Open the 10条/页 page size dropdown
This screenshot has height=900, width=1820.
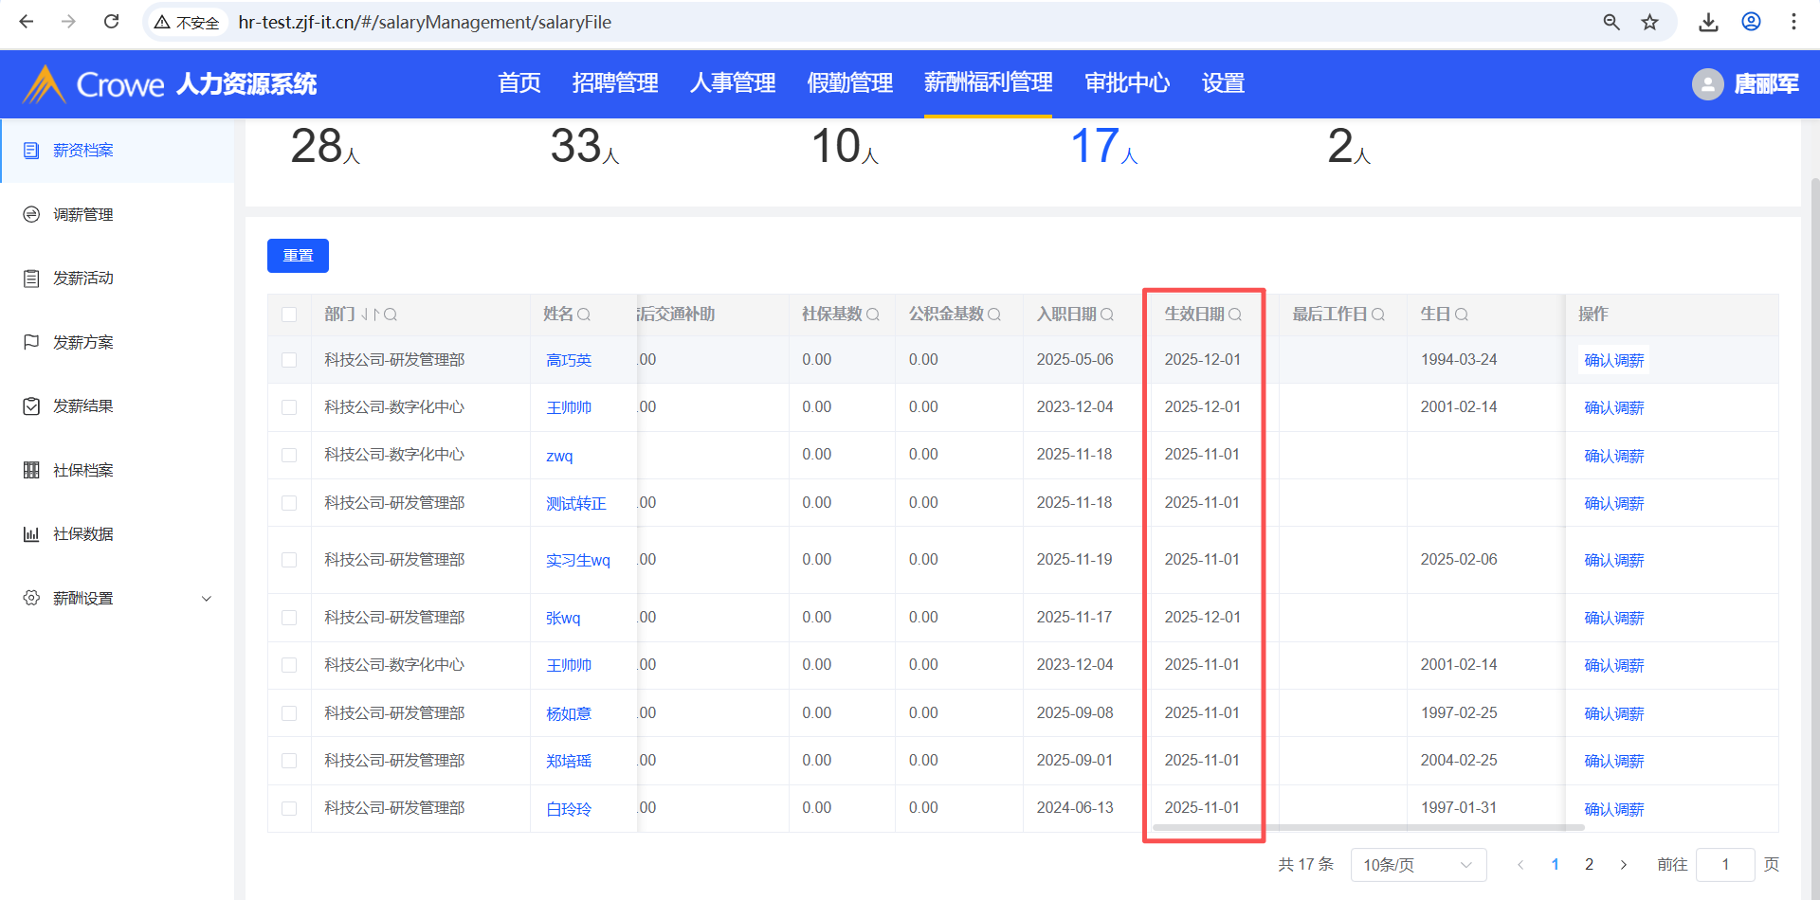pyautogui.click(x=1417, y=865)
